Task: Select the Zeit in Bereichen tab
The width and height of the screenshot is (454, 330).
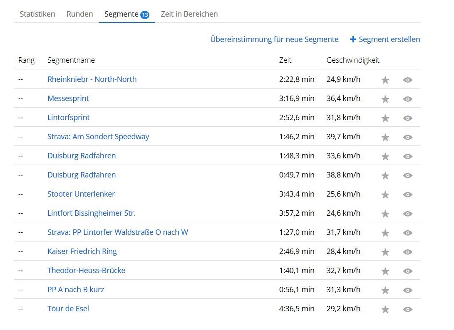Action: click(x=189, y=14)
